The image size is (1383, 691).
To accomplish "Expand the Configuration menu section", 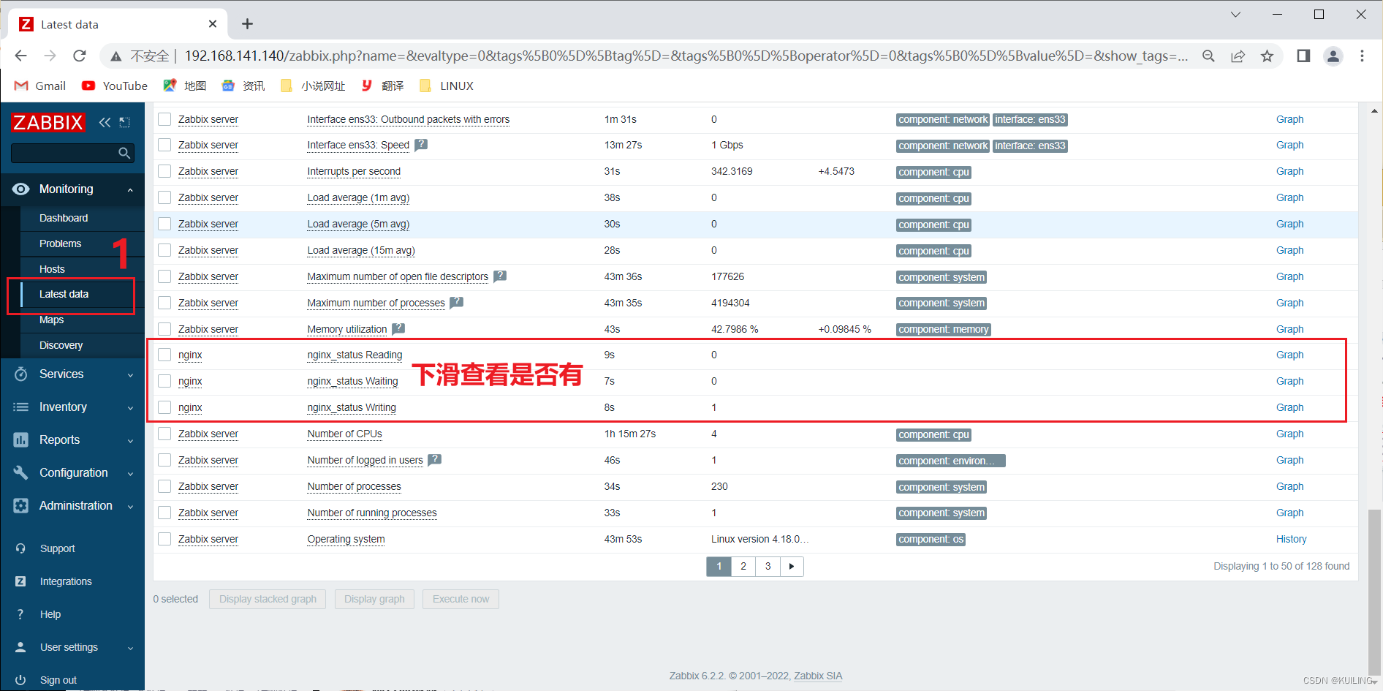I will point(130,474).
